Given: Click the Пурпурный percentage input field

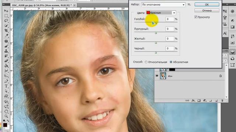Looking at the screenshot, I should point(170,29).
